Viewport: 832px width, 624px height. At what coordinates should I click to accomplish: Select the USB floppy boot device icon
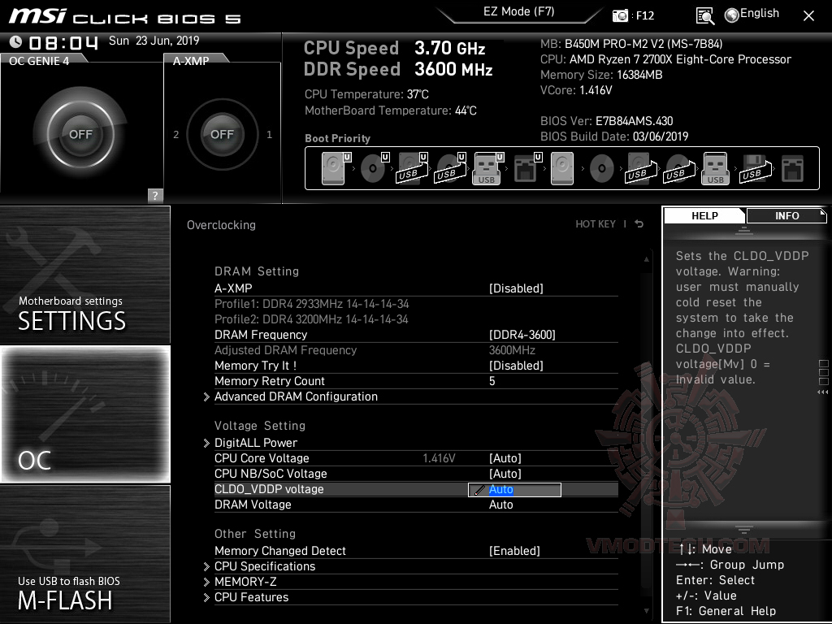coord(754,168)
